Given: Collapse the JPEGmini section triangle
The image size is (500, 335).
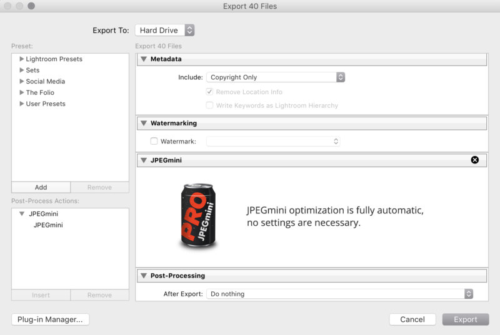Looking at the screenshot, I should (x=144, y=160).
